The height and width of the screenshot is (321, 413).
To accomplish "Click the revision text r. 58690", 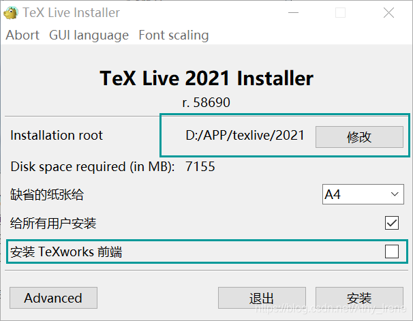I will click(206, 102).
